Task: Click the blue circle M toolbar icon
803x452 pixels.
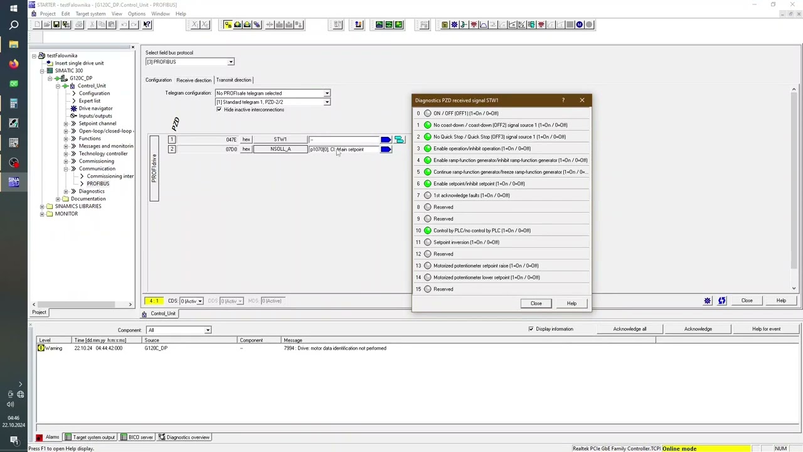Action: 580,24
